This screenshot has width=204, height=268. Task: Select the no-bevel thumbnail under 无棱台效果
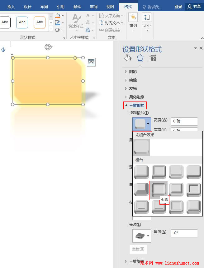[141, 147]
